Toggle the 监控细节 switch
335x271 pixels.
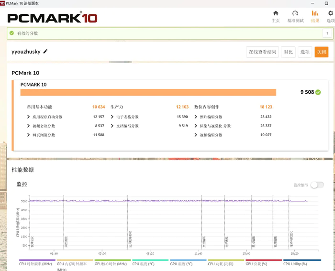tap(317, 185)
